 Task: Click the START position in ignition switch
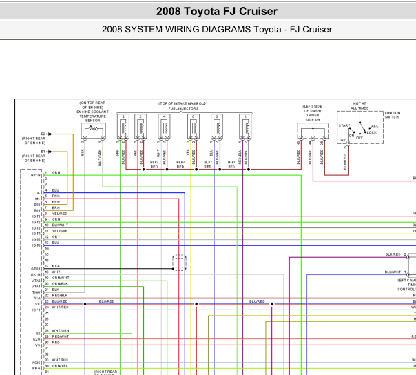344,125
